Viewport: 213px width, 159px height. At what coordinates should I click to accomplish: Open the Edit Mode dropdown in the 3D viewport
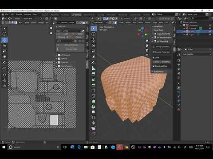click(99, 23)
